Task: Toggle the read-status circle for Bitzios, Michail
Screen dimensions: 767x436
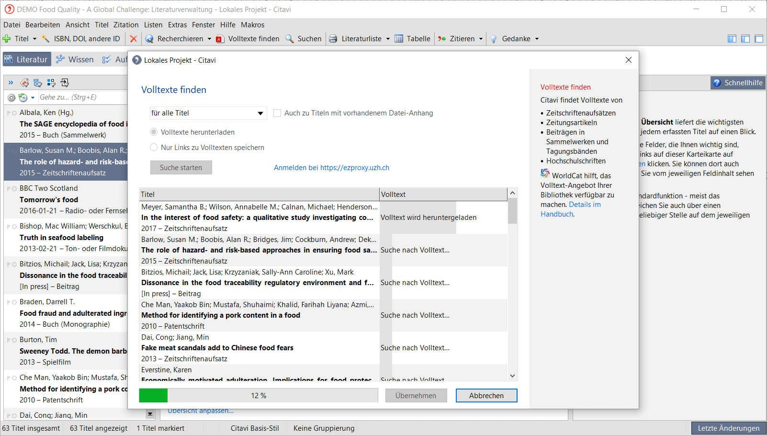Action: coord(14,264)
